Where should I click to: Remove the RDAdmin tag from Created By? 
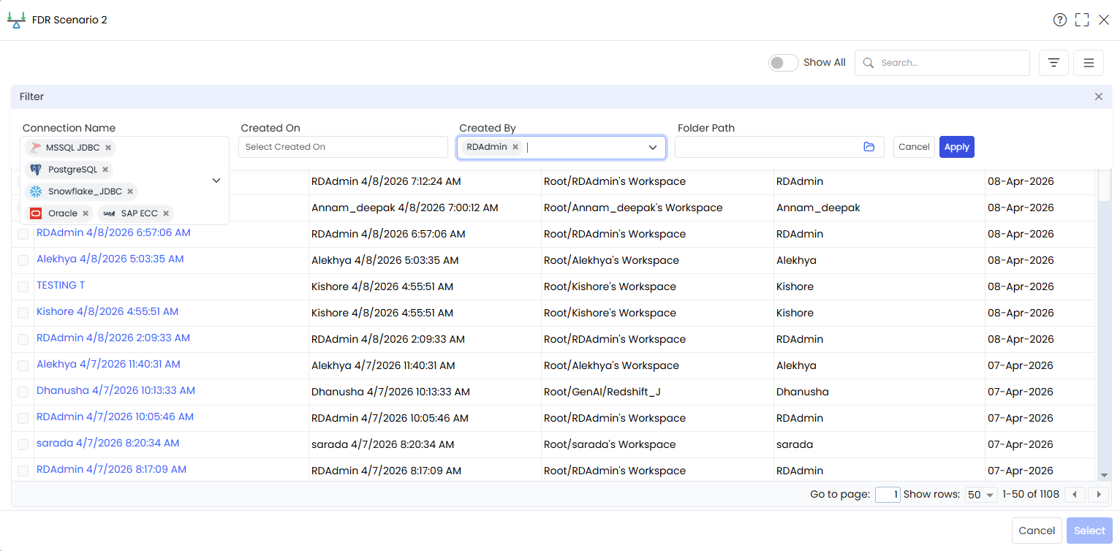click(x=515, y=147)
